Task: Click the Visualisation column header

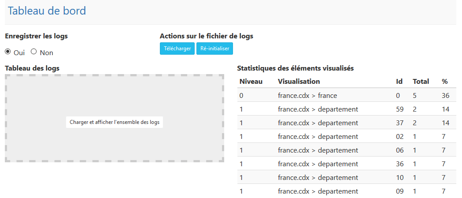Action: point(299,82)
